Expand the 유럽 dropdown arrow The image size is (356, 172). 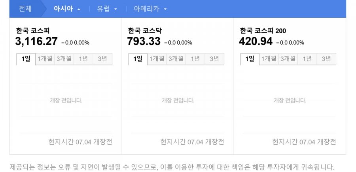[x=116, y=9]
